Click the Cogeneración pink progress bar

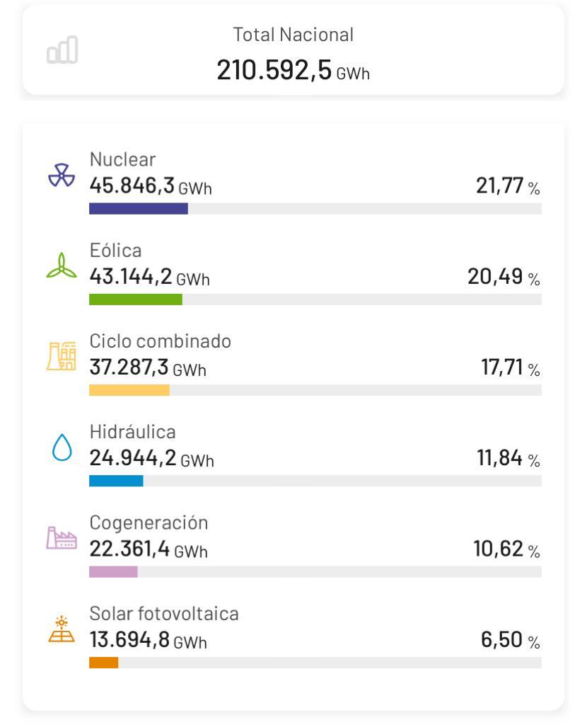113,571
